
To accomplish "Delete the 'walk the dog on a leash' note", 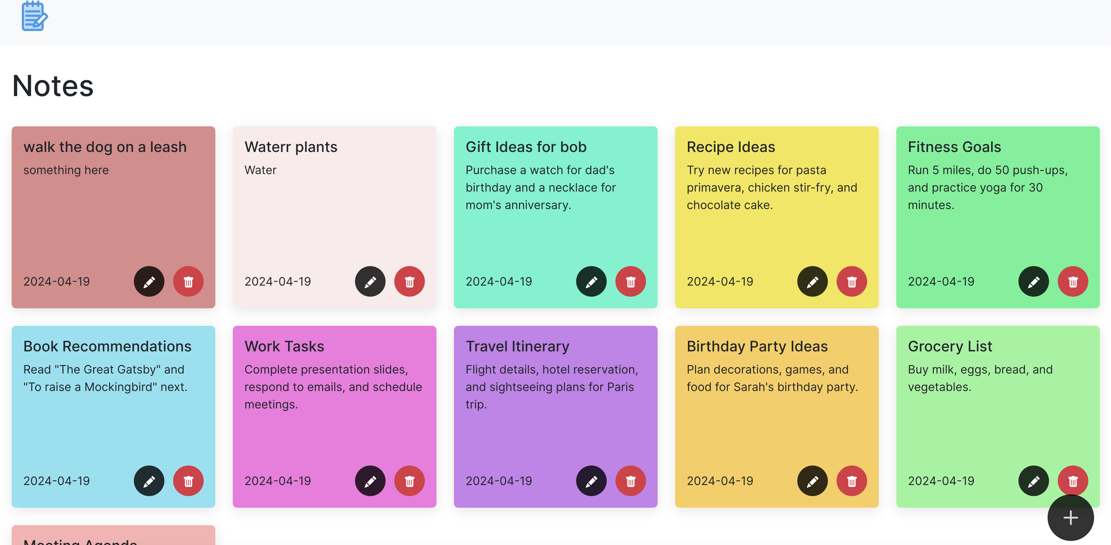I will 188,281.
